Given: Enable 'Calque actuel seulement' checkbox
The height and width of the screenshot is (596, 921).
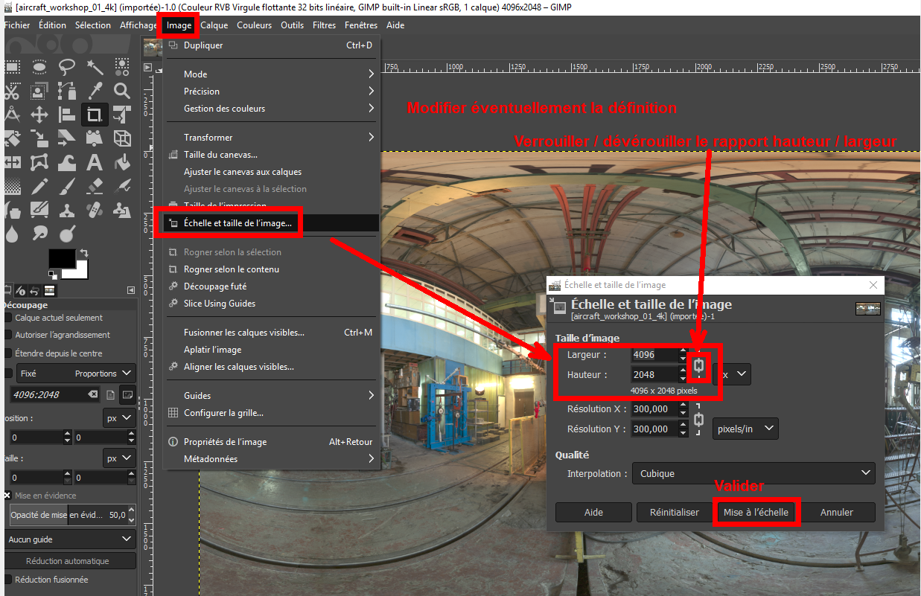Looking at the screenshot, I should (x=8, y=318).
